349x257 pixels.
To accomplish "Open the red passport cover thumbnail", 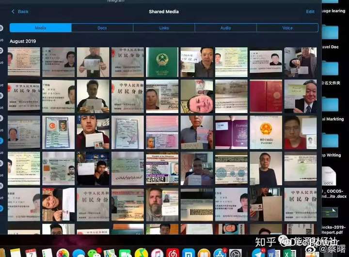I will (266, 96).
